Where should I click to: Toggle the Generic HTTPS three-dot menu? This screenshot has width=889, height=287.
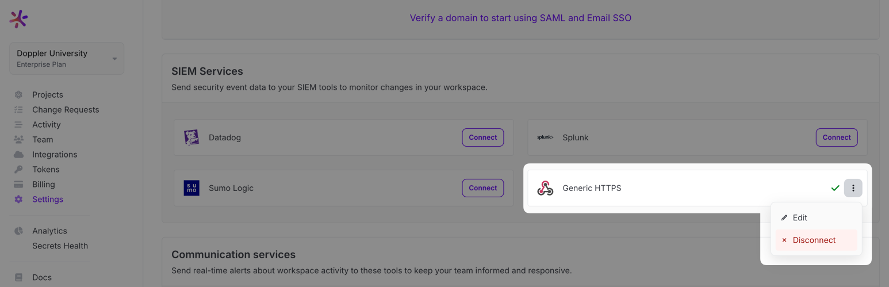click(x=853, y=188)
